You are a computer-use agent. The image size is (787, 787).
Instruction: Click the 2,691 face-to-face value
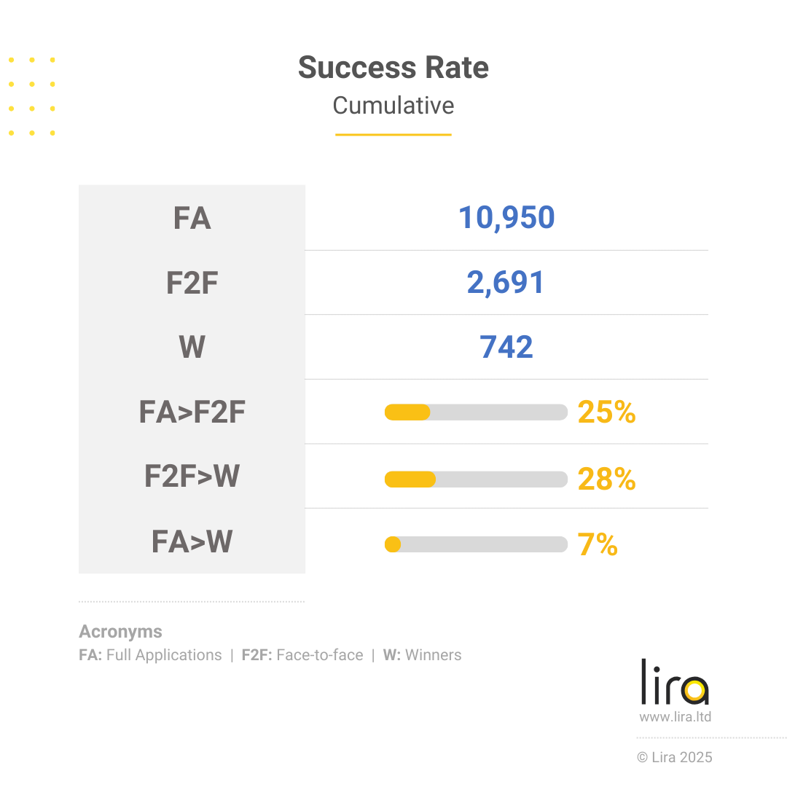click(506, 283)
